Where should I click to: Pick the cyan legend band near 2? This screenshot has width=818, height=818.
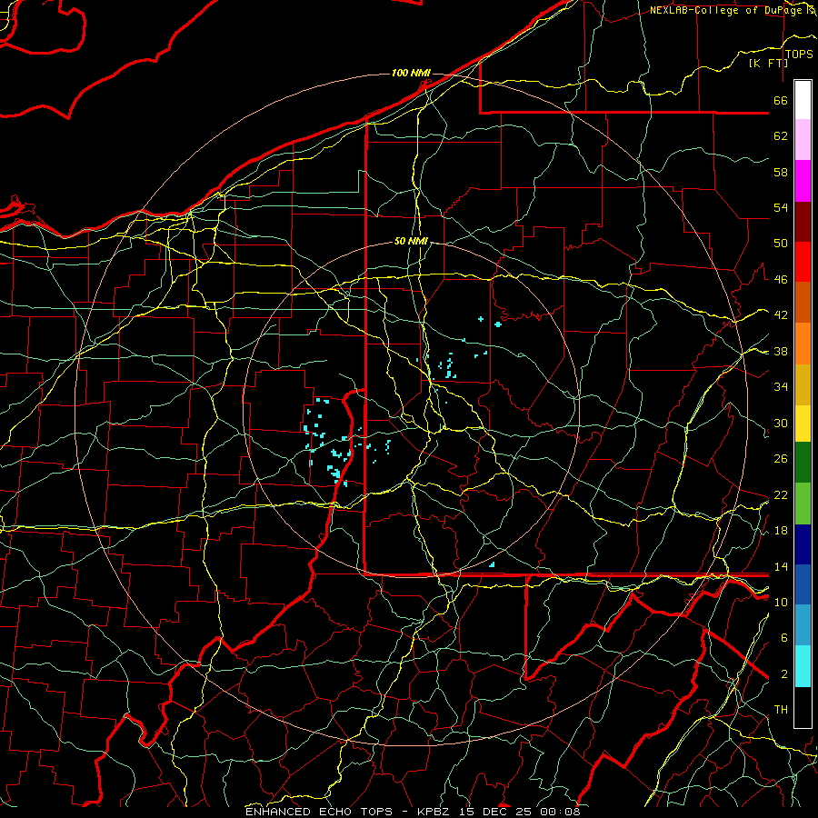803,666
